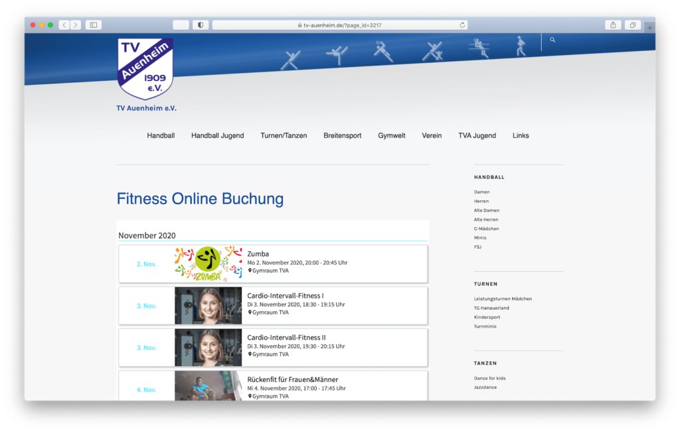Screen dimensions: 680x433
Task: Open the Verein menu item
Action: pos(432,135)
